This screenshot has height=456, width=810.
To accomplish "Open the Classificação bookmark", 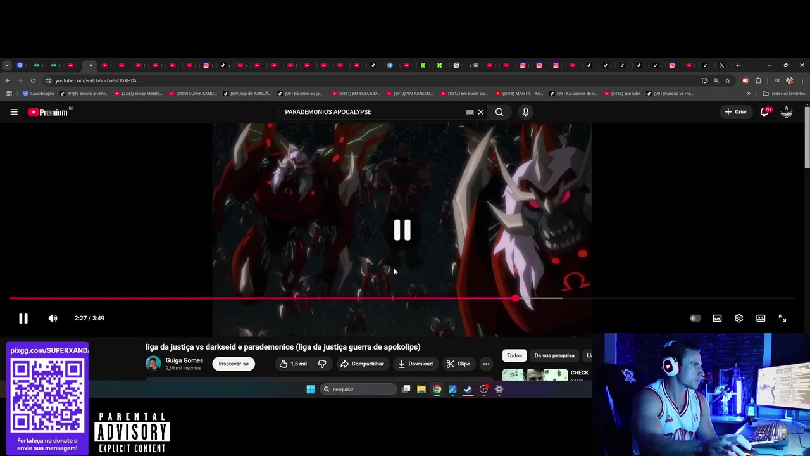I will pos(39,94).
